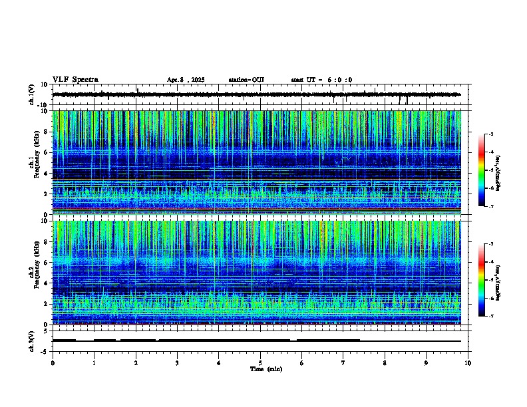Image resolution: width=527 pixels, height=407 pixels.
Task: Click time axis tick label "5"
Action: (x=260, y=363)
